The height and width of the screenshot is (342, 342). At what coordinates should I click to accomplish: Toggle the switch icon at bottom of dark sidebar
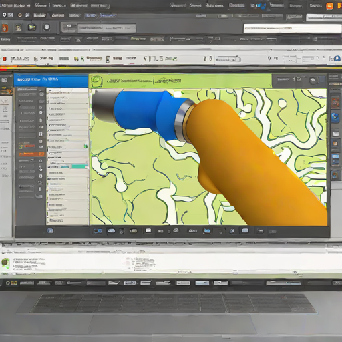pyautogui.click(x=39, y=196)
